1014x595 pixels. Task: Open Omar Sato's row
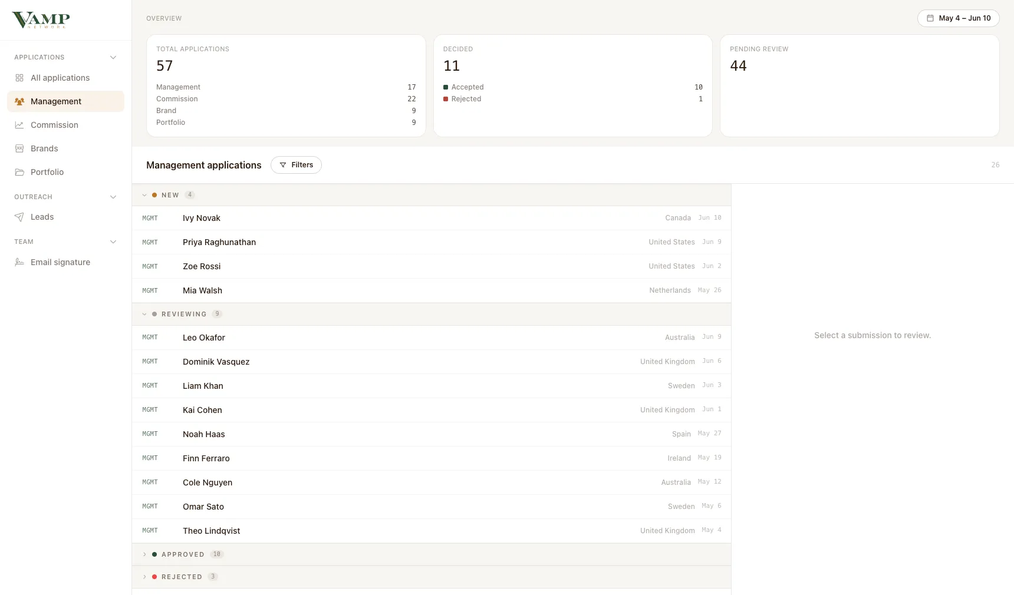[432, 507]
